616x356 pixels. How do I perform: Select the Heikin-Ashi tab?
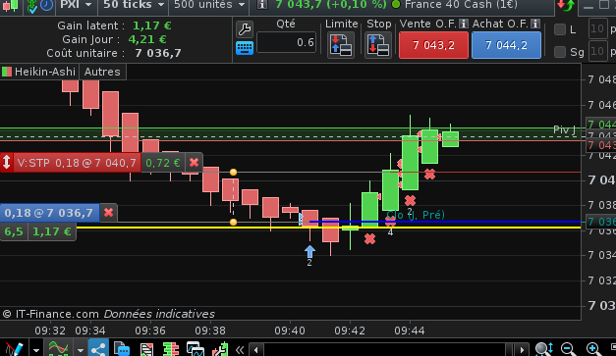(39, 72)
